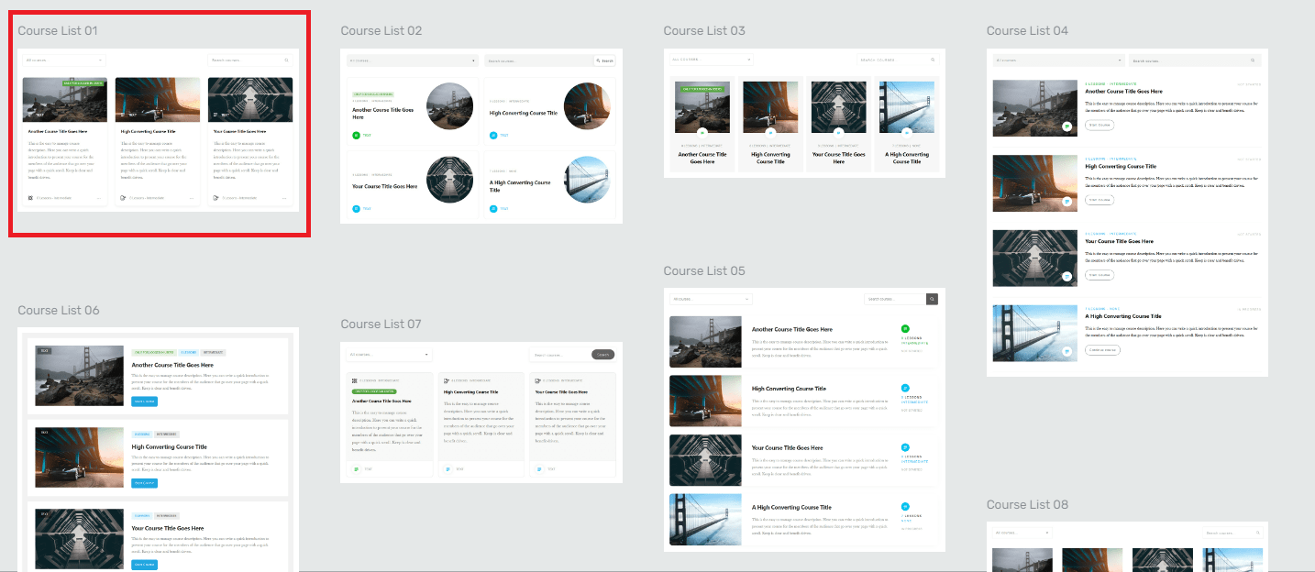The width and height of the screenshot is (1315, 572).
Task: Click the search field in Course List 04
Action: click(1196, 60)
